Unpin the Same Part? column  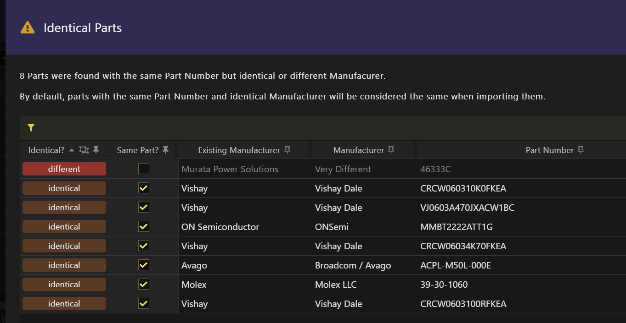[166, 150]
